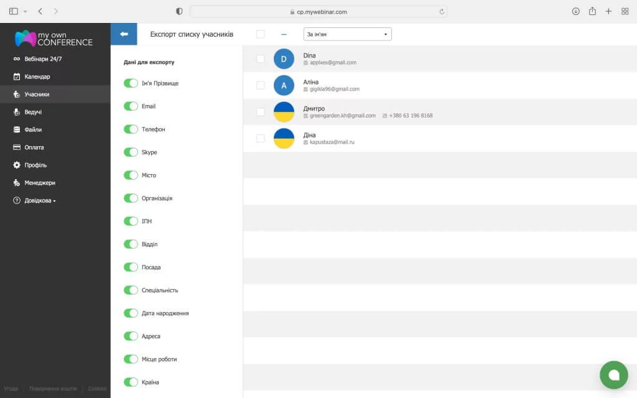
Task: Open the "За ім'ям" sort dropdown
Action: [x=347, y=34]
